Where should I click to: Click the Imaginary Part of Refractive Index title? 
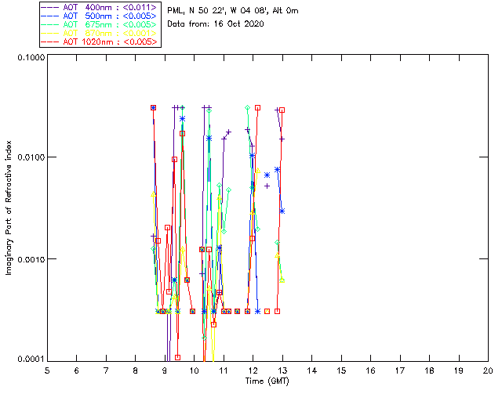9,208
